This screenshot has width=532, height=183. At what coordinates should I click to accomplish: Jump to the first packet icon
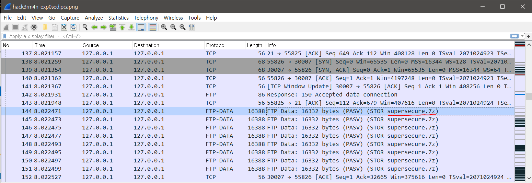point(122,27)
